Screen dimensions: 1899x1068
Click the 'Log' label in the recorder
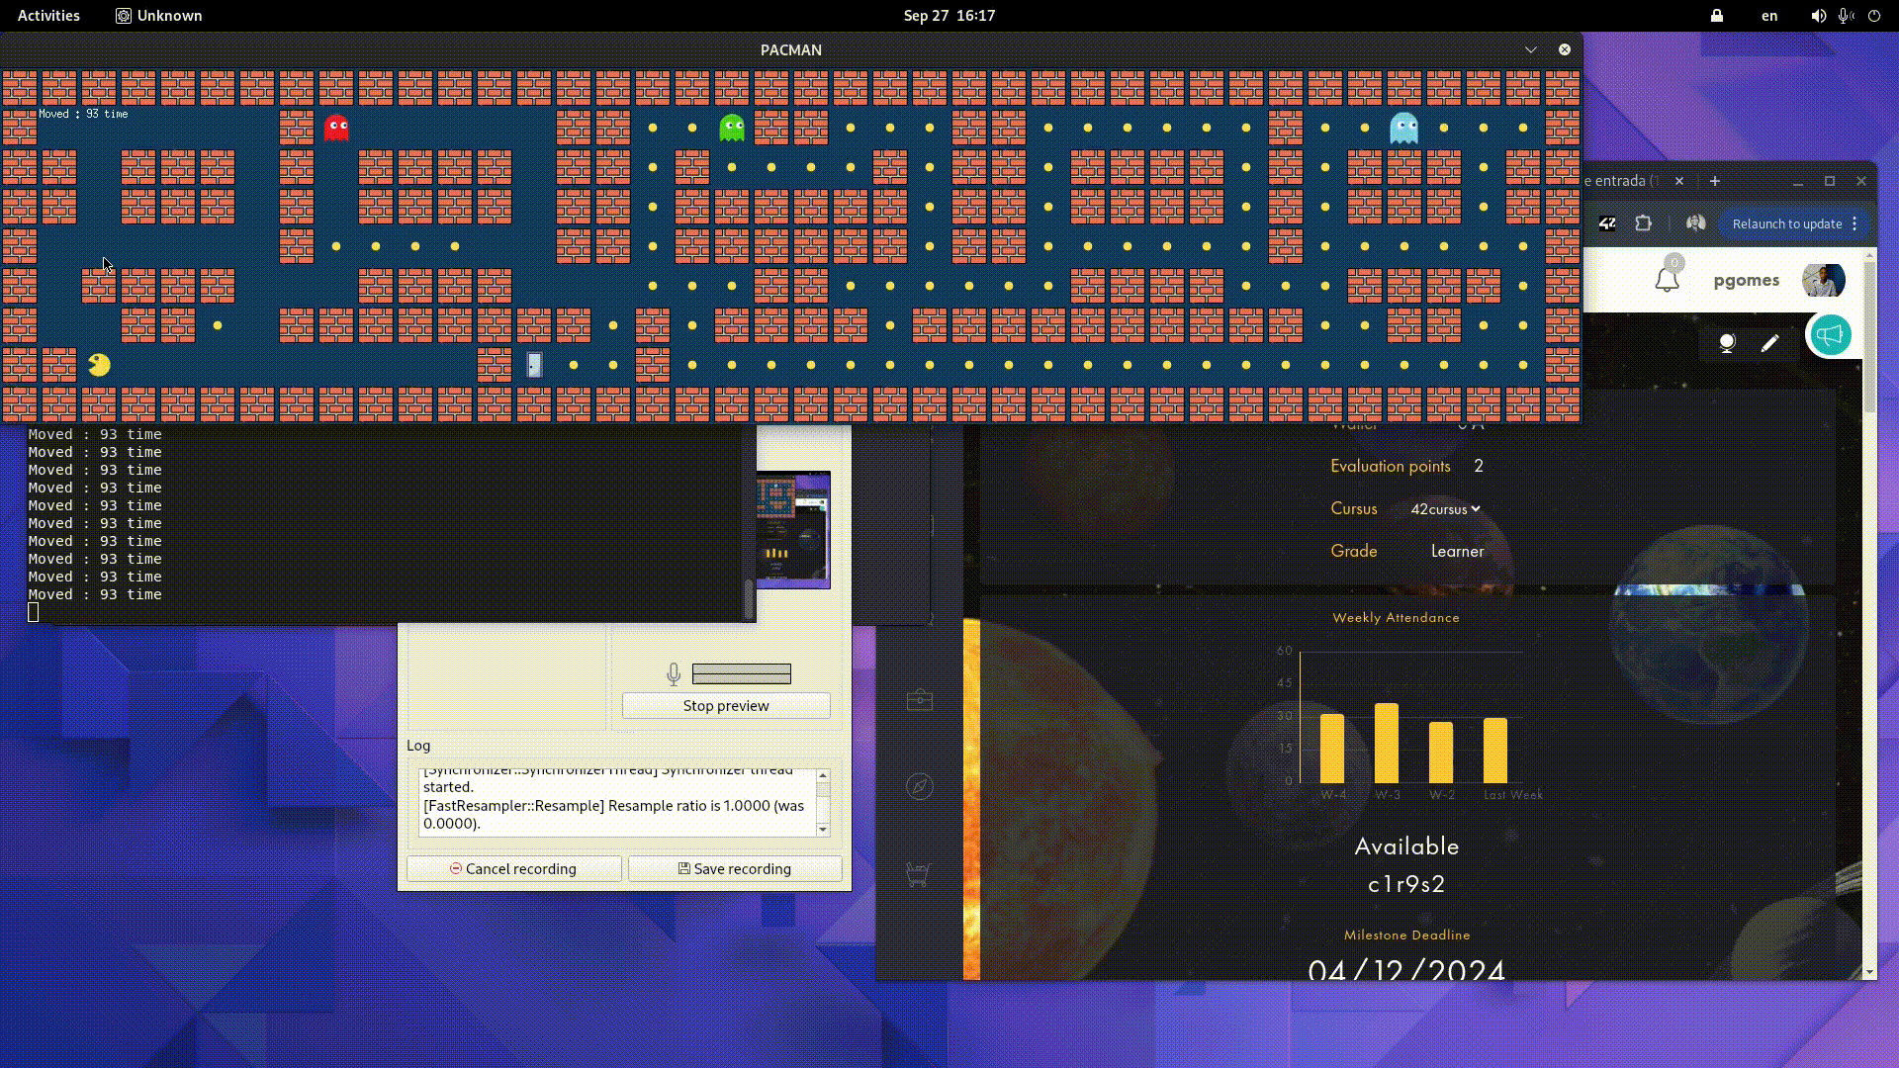pyautogui.click(x=418, y=746)
